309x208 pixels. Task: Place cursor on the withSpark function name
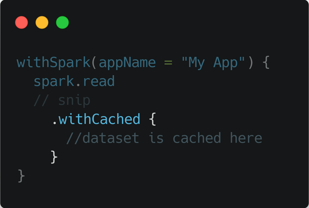pyautogui.click(x=53, y=63)
